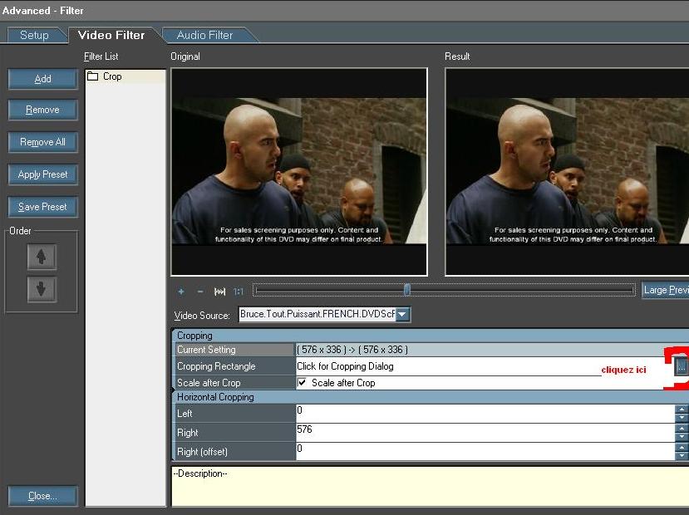
Task: Toggle the Scale after Crop checkbox
Action: 303,382
